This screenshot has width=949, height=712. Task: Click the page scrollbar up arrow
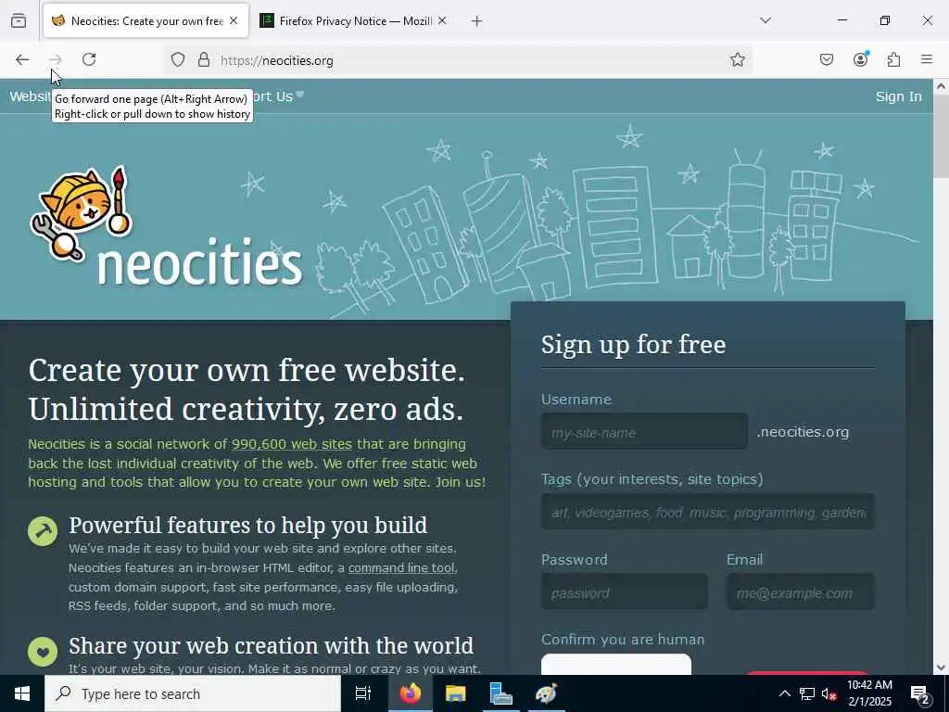pyautogui.click(x=941, y=86)
